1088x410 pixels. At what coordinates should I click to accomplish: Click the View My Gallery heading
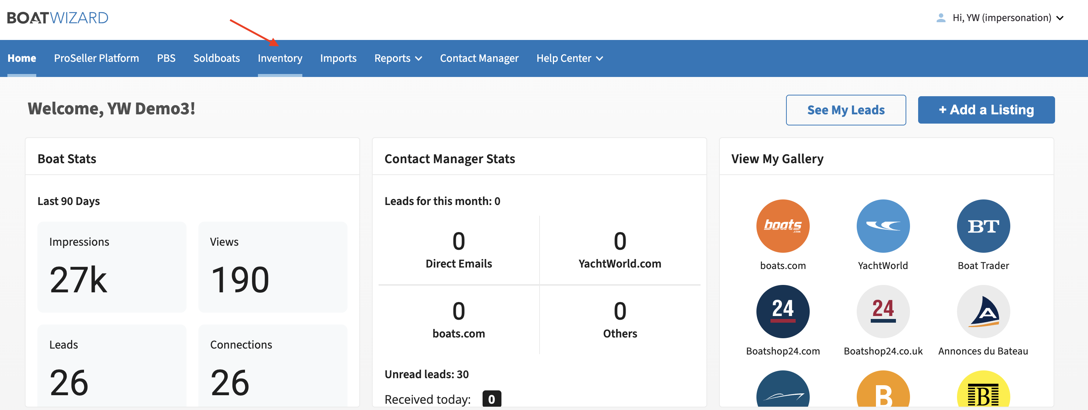click(777, 159)
